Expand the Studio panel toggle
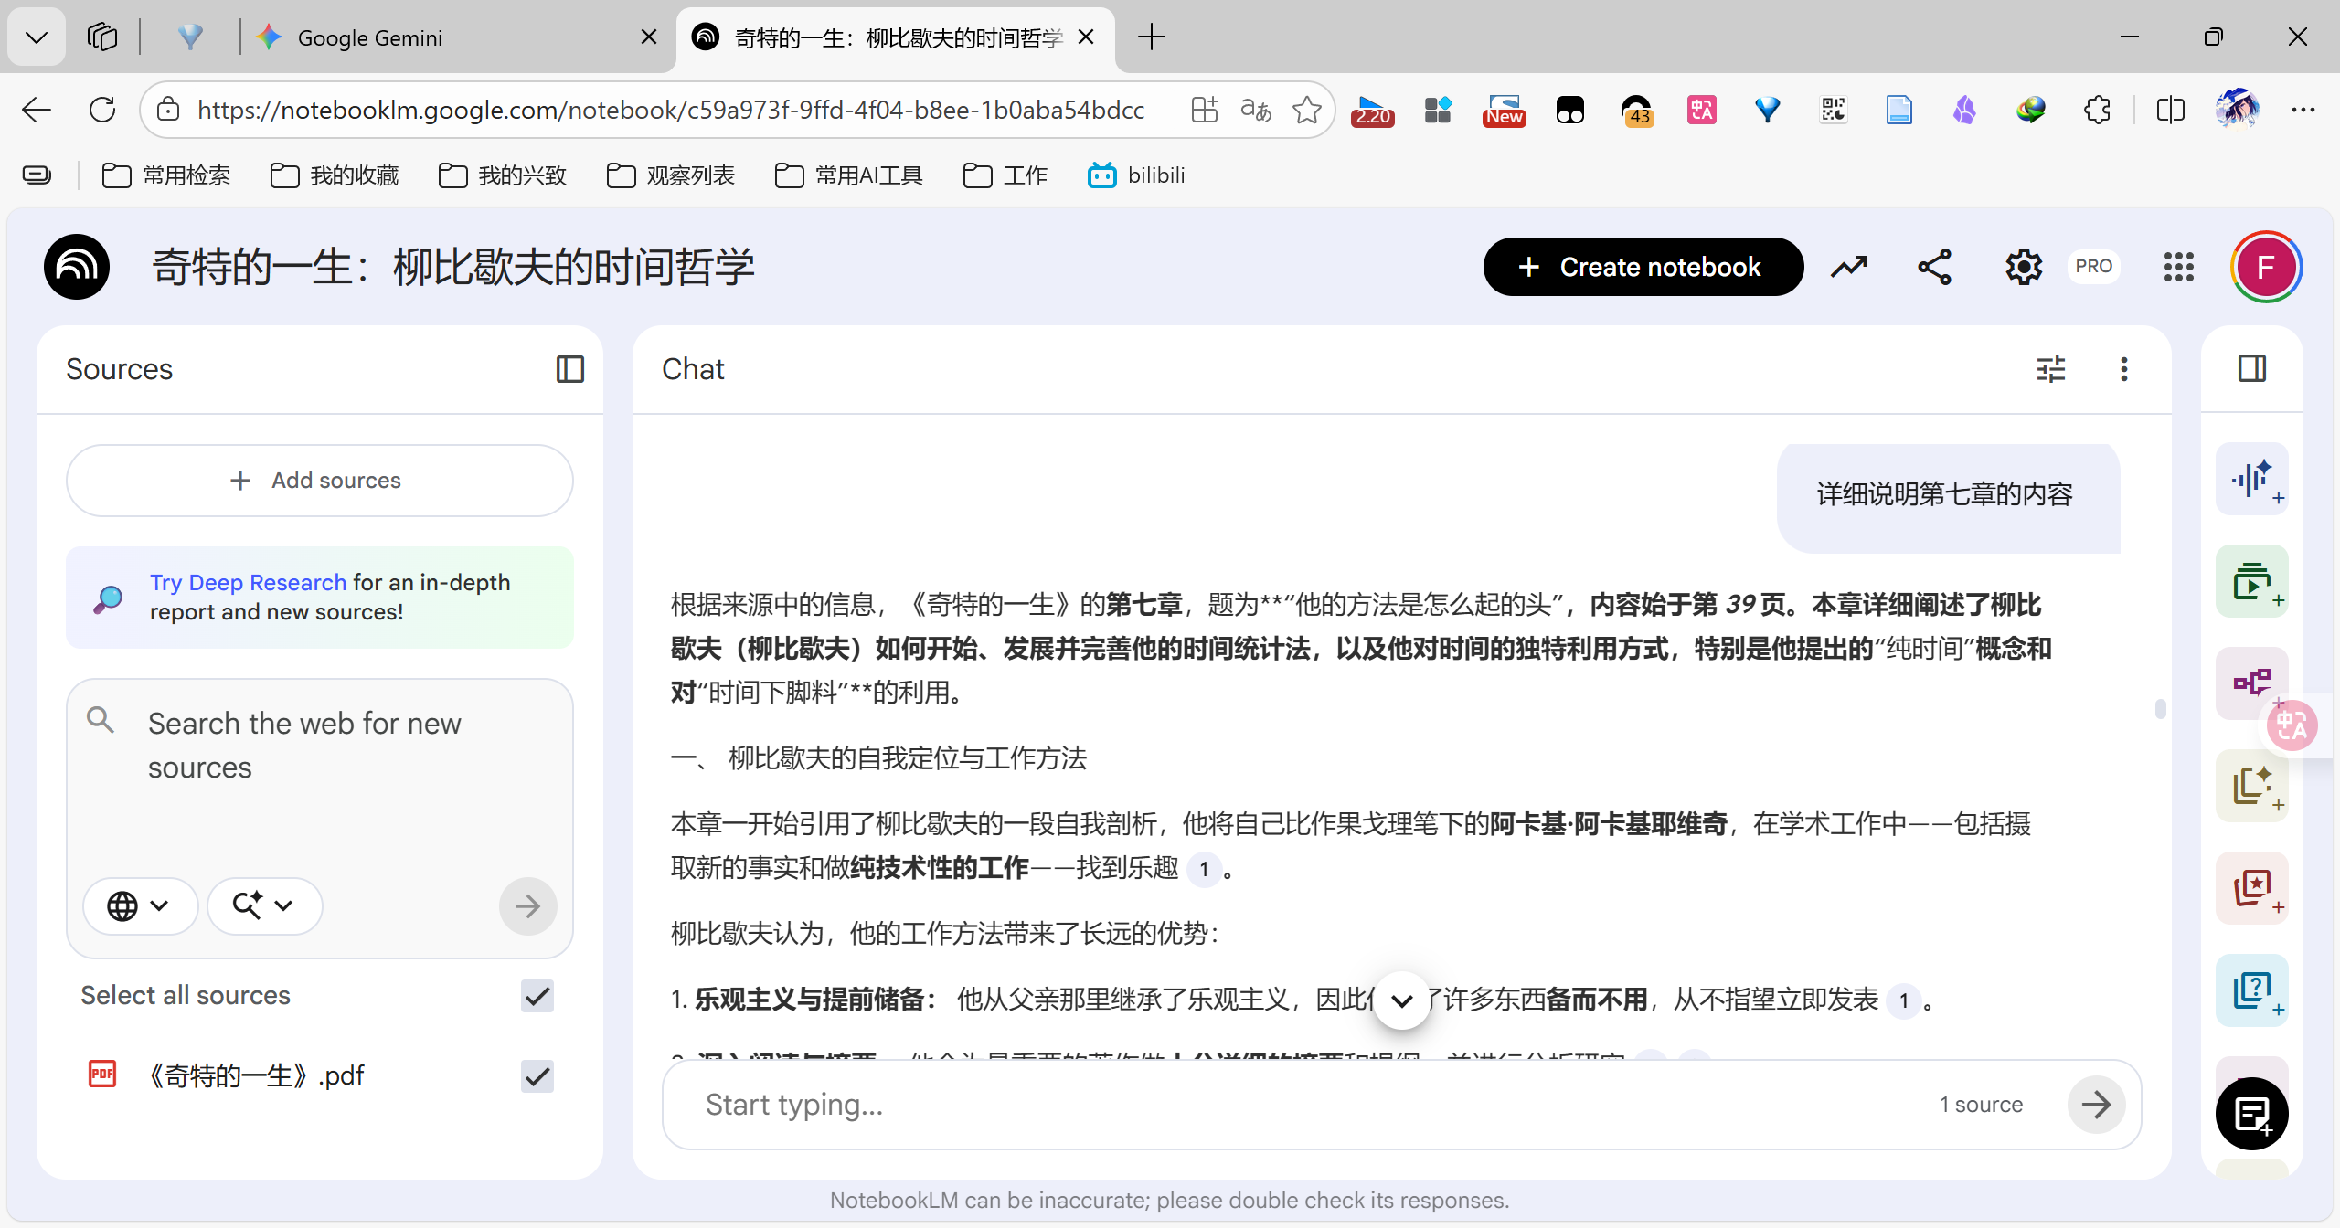The image size is (2340, 1228). [x=2251, y=369]
